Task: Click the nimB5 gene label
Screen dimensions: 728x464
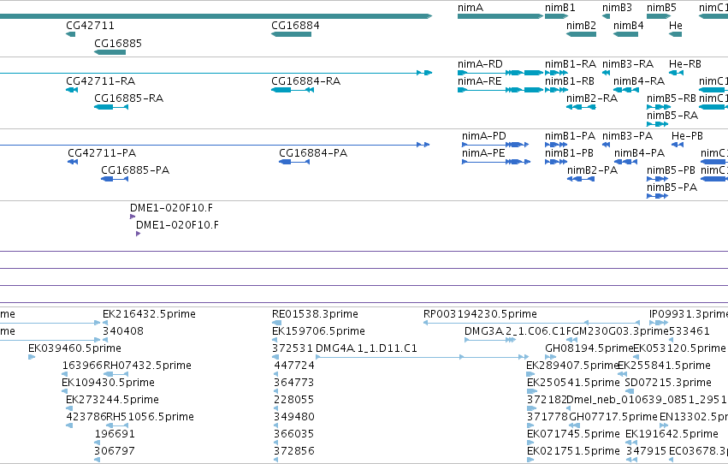Action: pyautogui.click(x=661, y=8)
